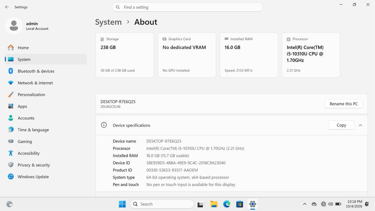Launch Microsoft Edge from the taskbar
375x211 pixels.
click(x=227, y=204)
